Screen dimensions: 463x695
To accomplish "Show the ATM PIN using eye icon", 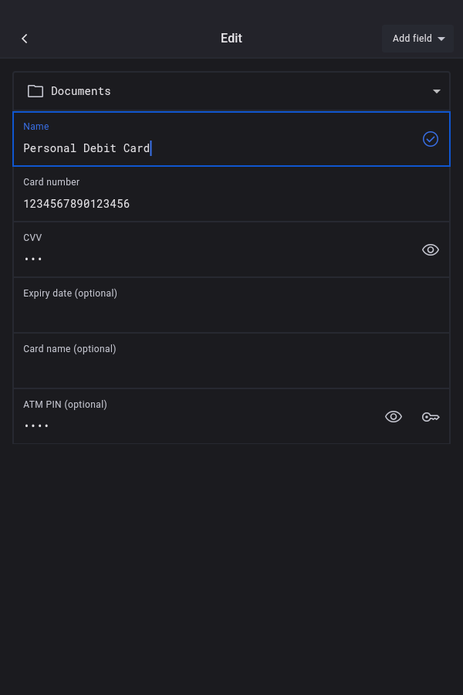I will click(394, 417).
